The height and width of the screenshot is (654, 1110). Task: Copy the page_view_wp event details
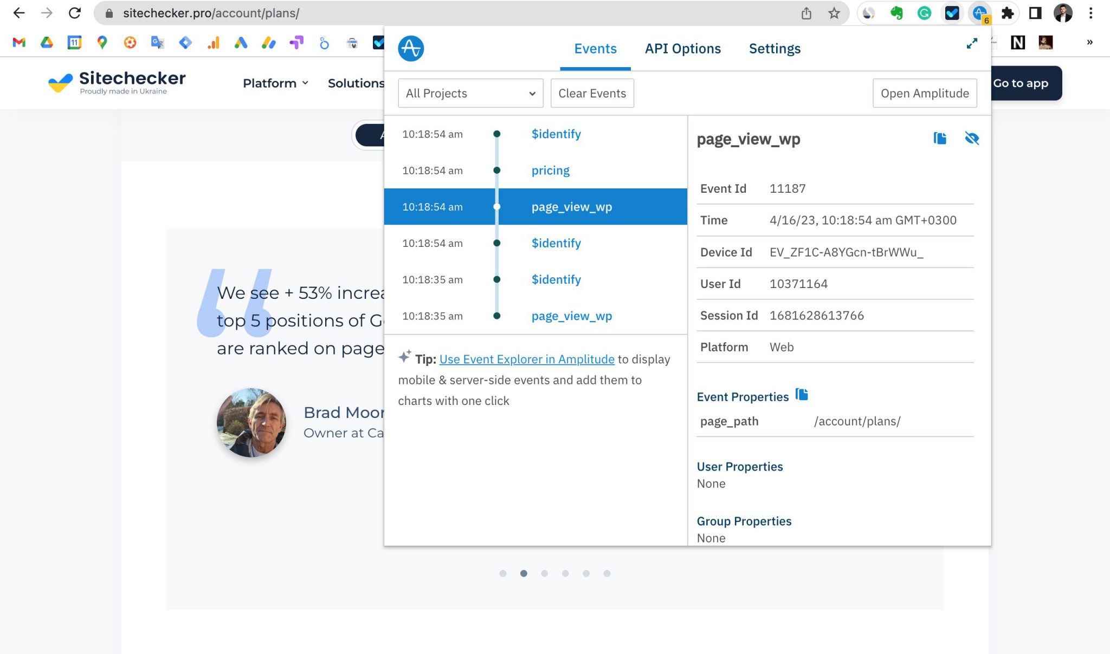(940, 139)
